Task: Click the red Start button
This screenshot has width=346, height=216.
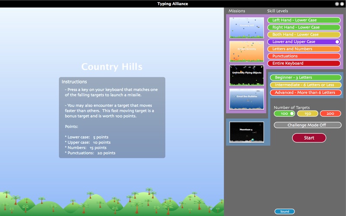Action: pyautogui.click(x=309, y=138)
